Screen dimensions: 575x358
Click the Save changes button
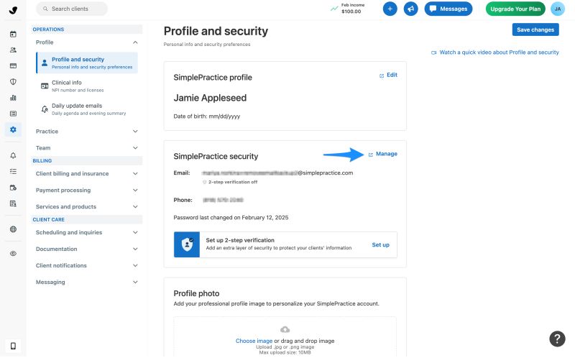click(x=535, y=29)
